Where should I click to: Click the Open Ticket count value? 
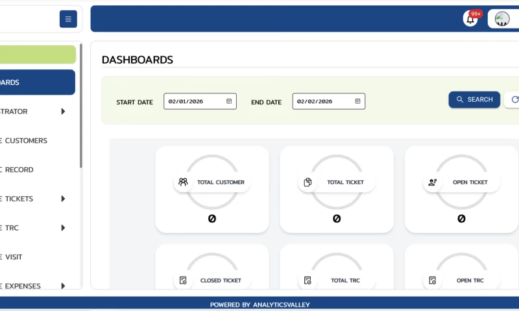(x=461, y=218)
